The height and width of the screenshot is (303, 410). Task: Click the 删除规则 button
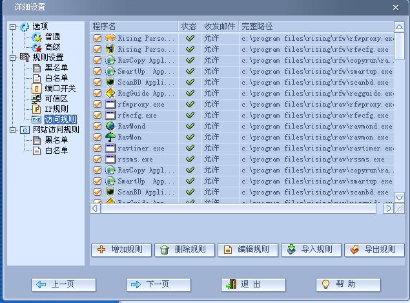click(x=185, y=250)
